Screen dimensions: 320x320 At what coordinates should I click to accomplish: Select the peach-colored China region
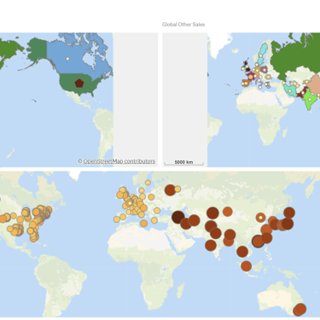click(314, 84)
